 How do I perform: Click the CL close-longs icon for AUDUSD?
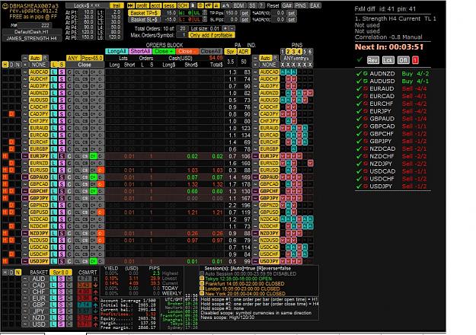[78, 100]
